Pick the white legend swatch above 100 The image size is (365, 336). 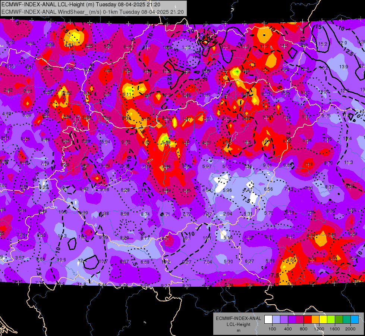268,320
